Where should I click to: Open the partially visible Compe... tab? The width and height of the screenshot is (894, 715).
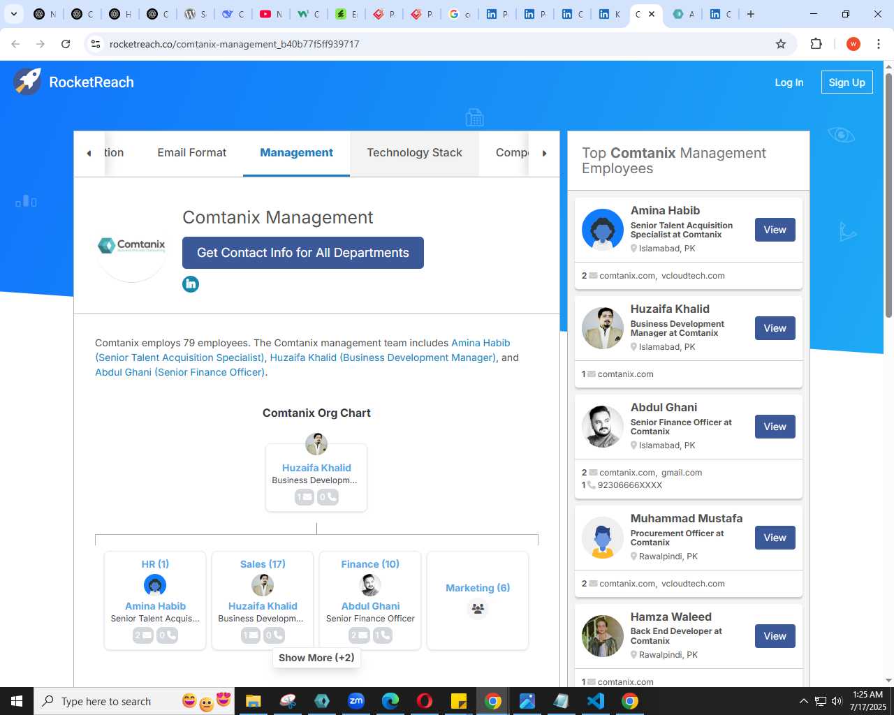pos(512,153)
